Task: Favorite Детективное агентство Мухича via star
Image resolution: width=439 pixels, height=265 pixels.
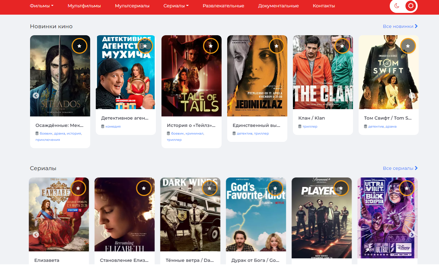Action: 145,46
